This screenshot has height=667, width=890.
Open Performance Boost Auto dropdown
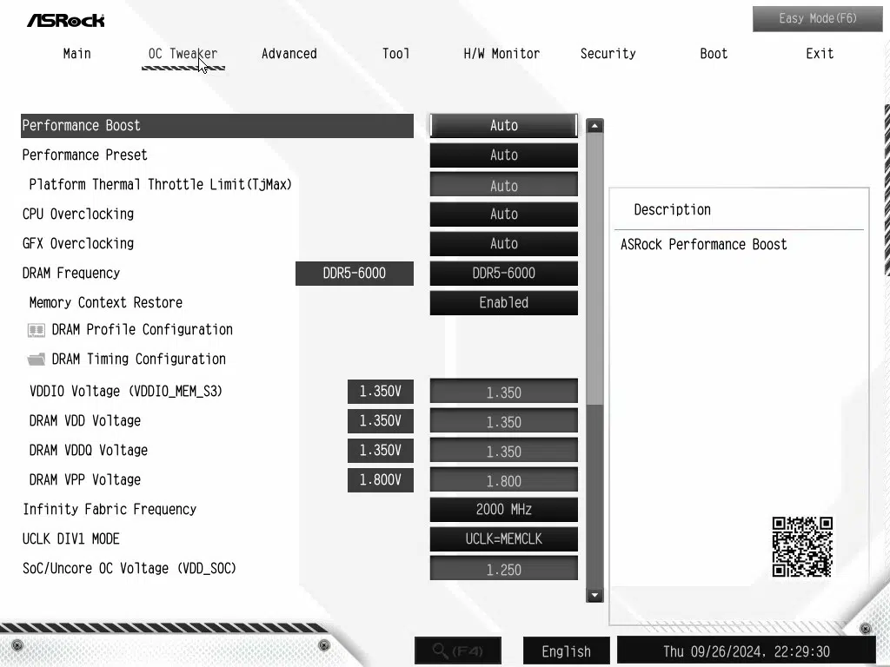click(x=503, y=126)
